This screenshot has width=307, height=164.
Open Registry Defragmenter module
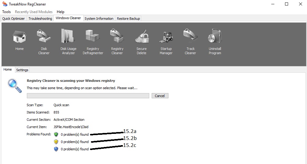coord(92,36)
